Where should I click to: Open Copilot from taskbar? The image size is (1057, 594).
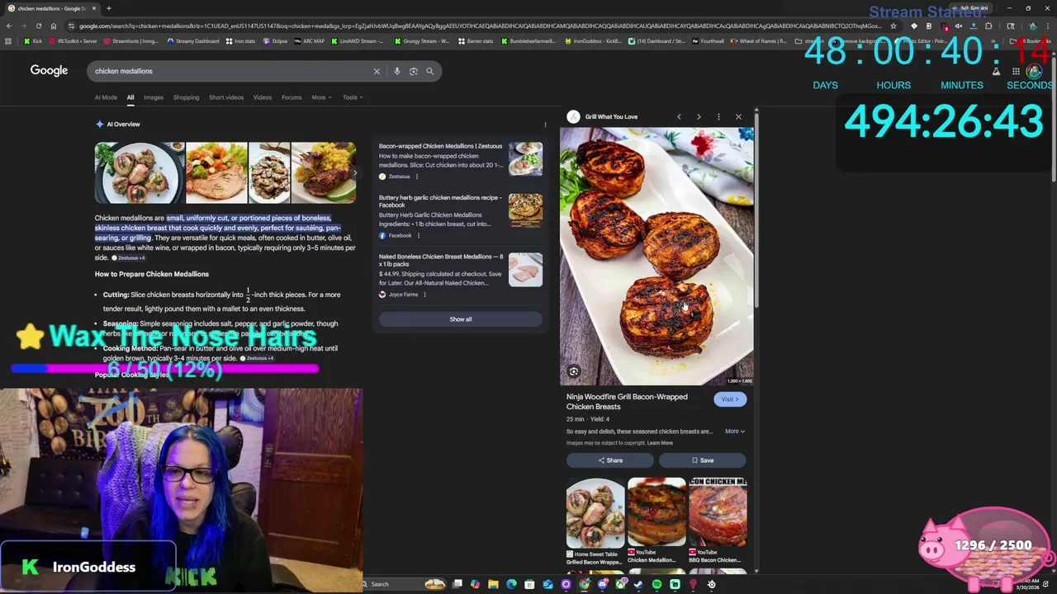tap(475, 584)
